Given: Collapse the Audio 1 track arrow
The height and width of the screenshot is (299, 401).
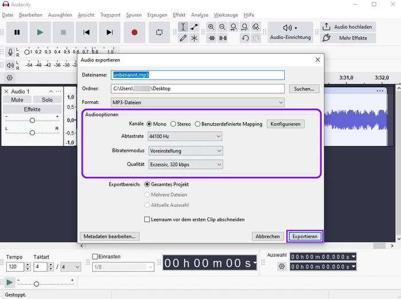Looking at the screenshot, I should [x=51, y=92].
